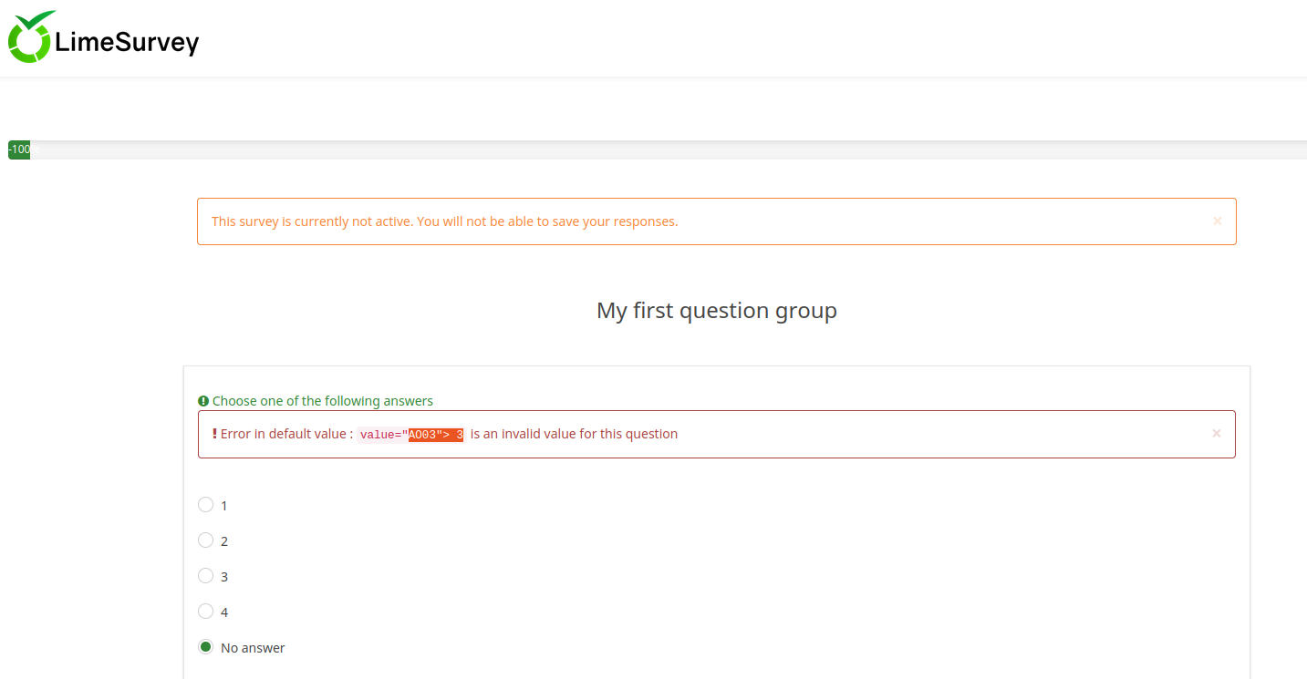Select answer option 1 radio button

coord(206,505)
